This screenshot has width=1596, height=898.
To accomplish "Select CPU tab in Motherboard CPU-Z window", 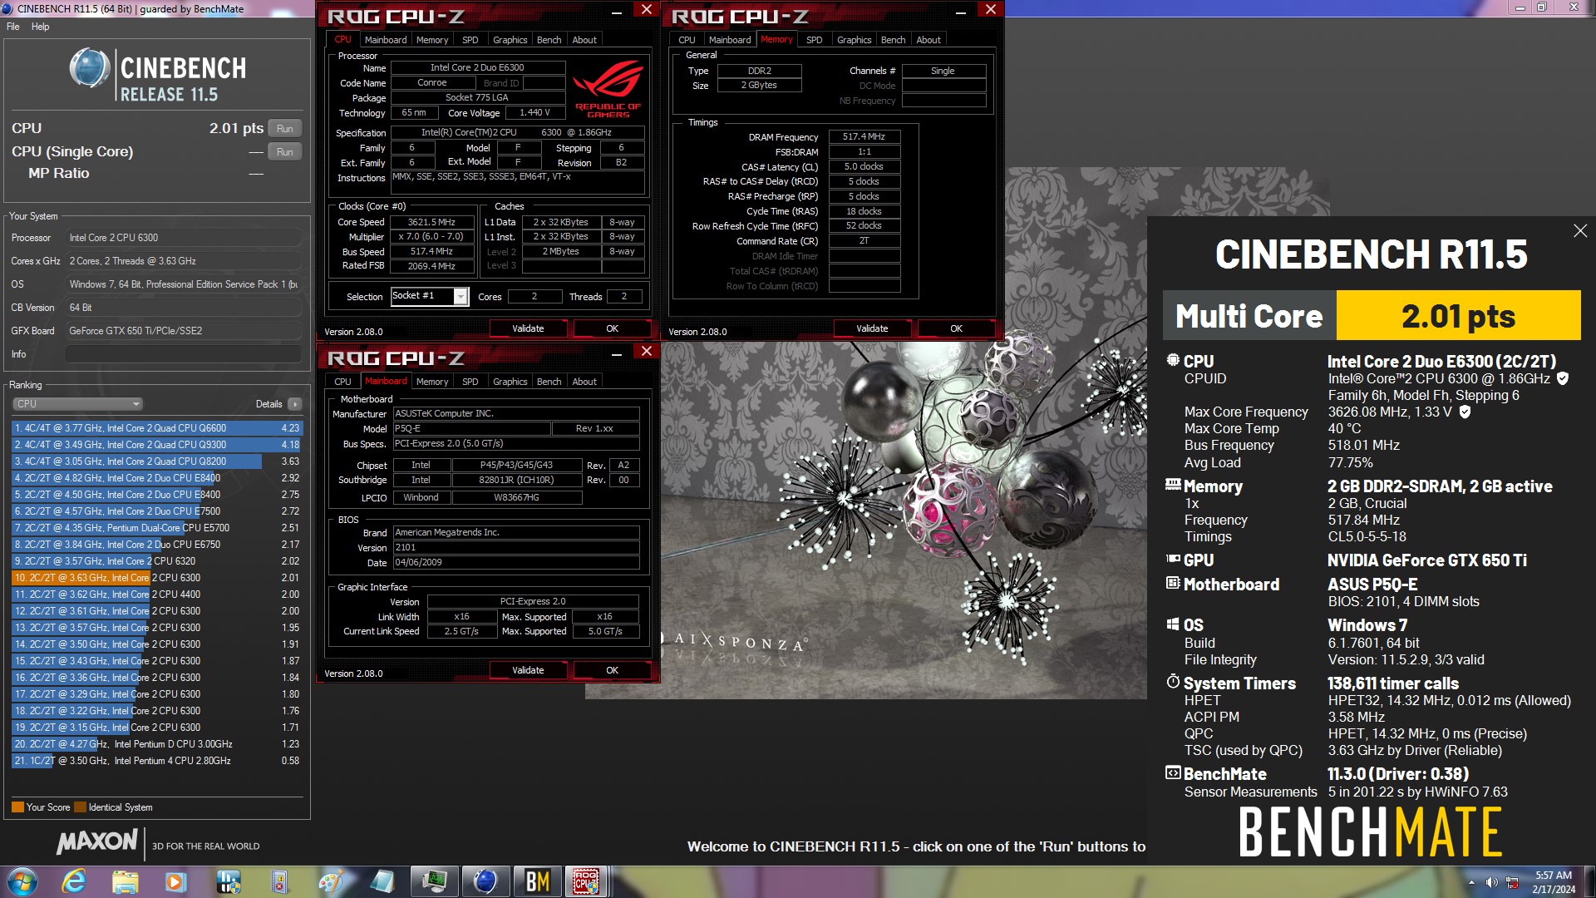I will pyautogui.click(x=342, y=382).
